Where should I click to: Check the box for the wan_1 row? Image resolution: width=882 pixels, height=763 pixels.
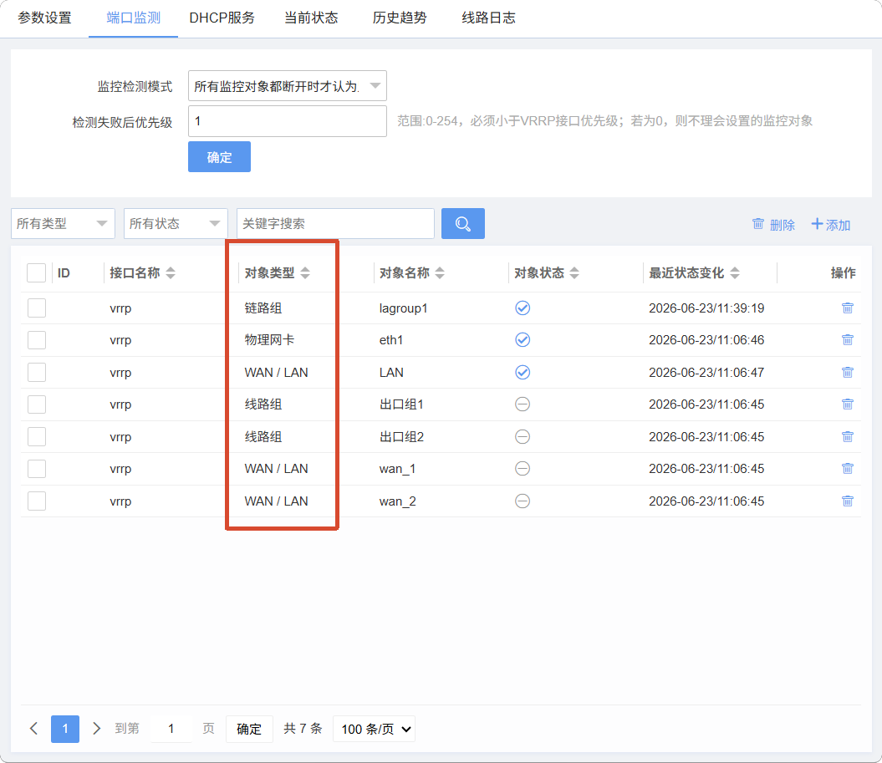coord(37,468)
